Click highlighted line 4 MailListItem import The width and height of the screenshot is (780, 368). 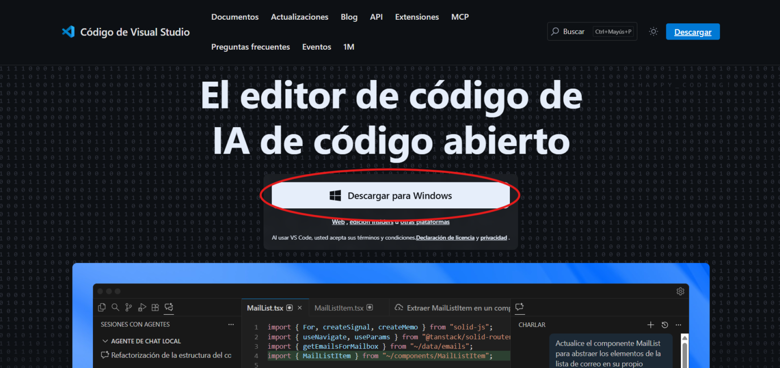click(380, 356)
